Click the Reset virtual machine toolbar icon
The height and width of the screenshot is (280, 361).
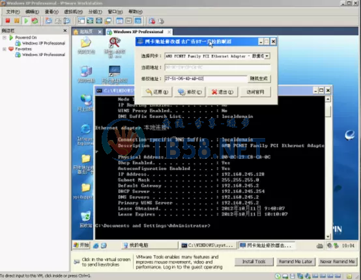pos(35,21)
